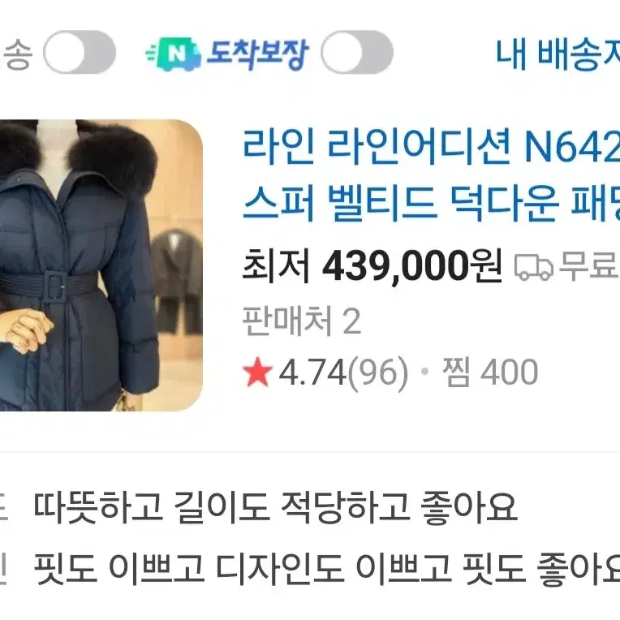Image resolution: width=620 pixels, height=620 pixels.
Task: Click the 무료 shipping label
Action: click(589, 266)
